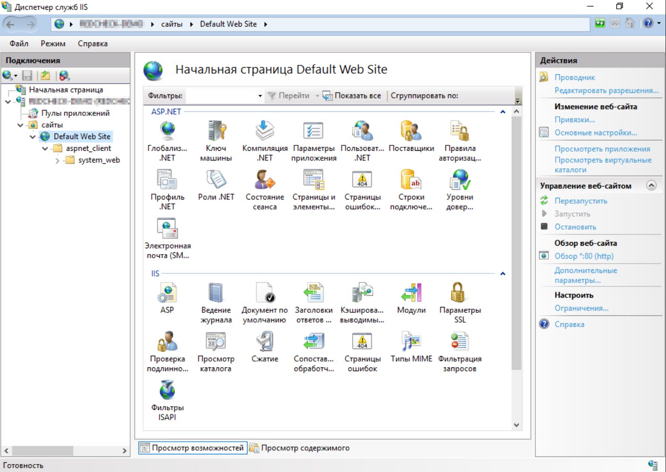Switch to Просмотр содержимого tab
The image size is (666, 472).
tap(300, 448)
